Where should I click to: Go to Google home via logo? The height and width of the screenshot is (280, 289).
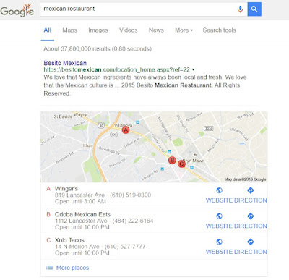[x=17, y=11]
